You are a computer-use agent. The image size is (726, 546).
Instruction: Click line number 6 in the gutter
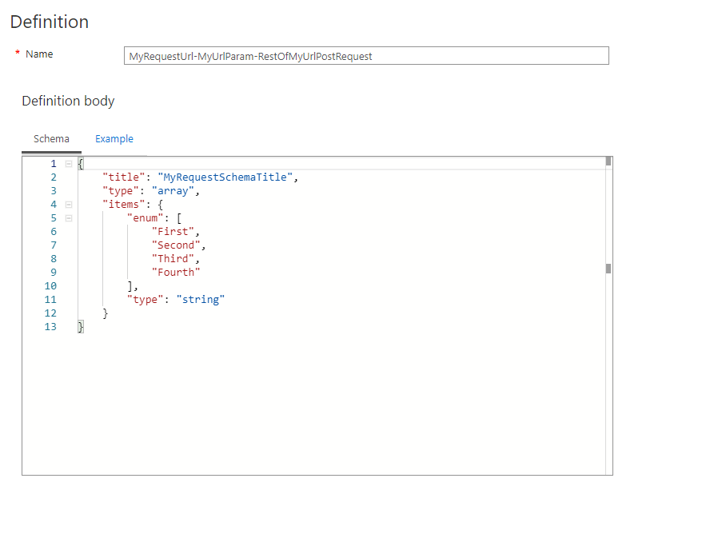pos(53,231)
